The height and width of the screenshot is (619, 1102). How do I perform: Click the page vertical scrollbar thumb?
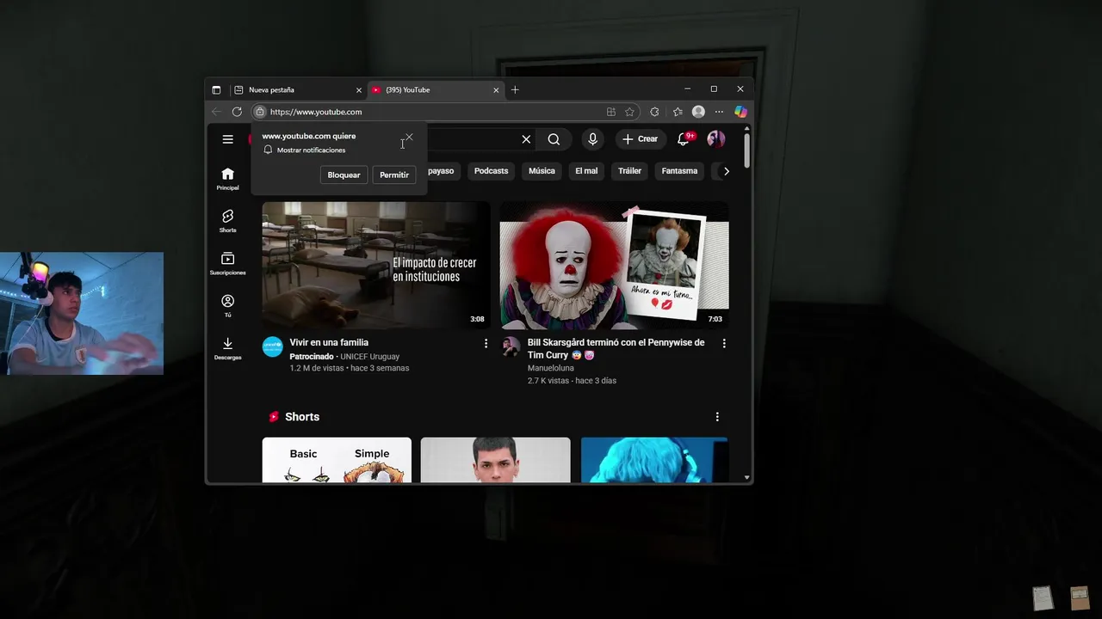click(x=746, y=150)
